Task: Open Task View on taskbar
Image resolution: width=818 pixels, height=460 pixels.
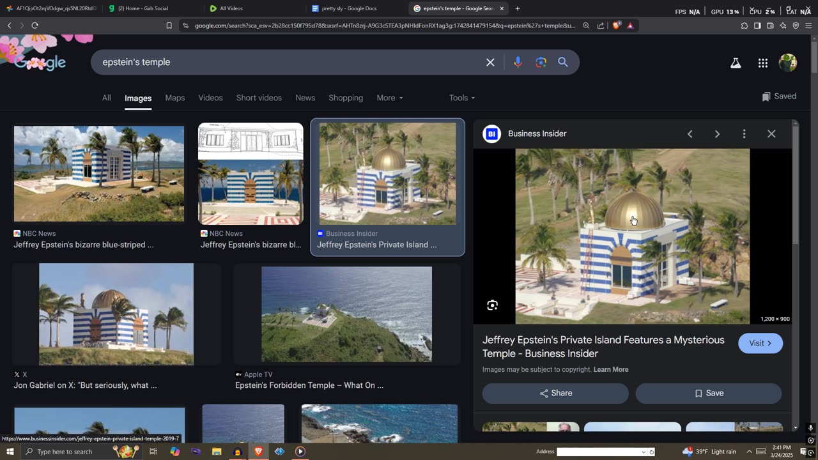Action: pyautogui.click(x=153, y=452)
